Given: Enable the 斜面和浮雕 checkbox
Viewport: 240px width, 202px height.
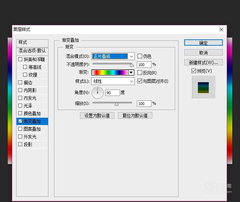Looking at the screenshot, I should pos(20,59).
